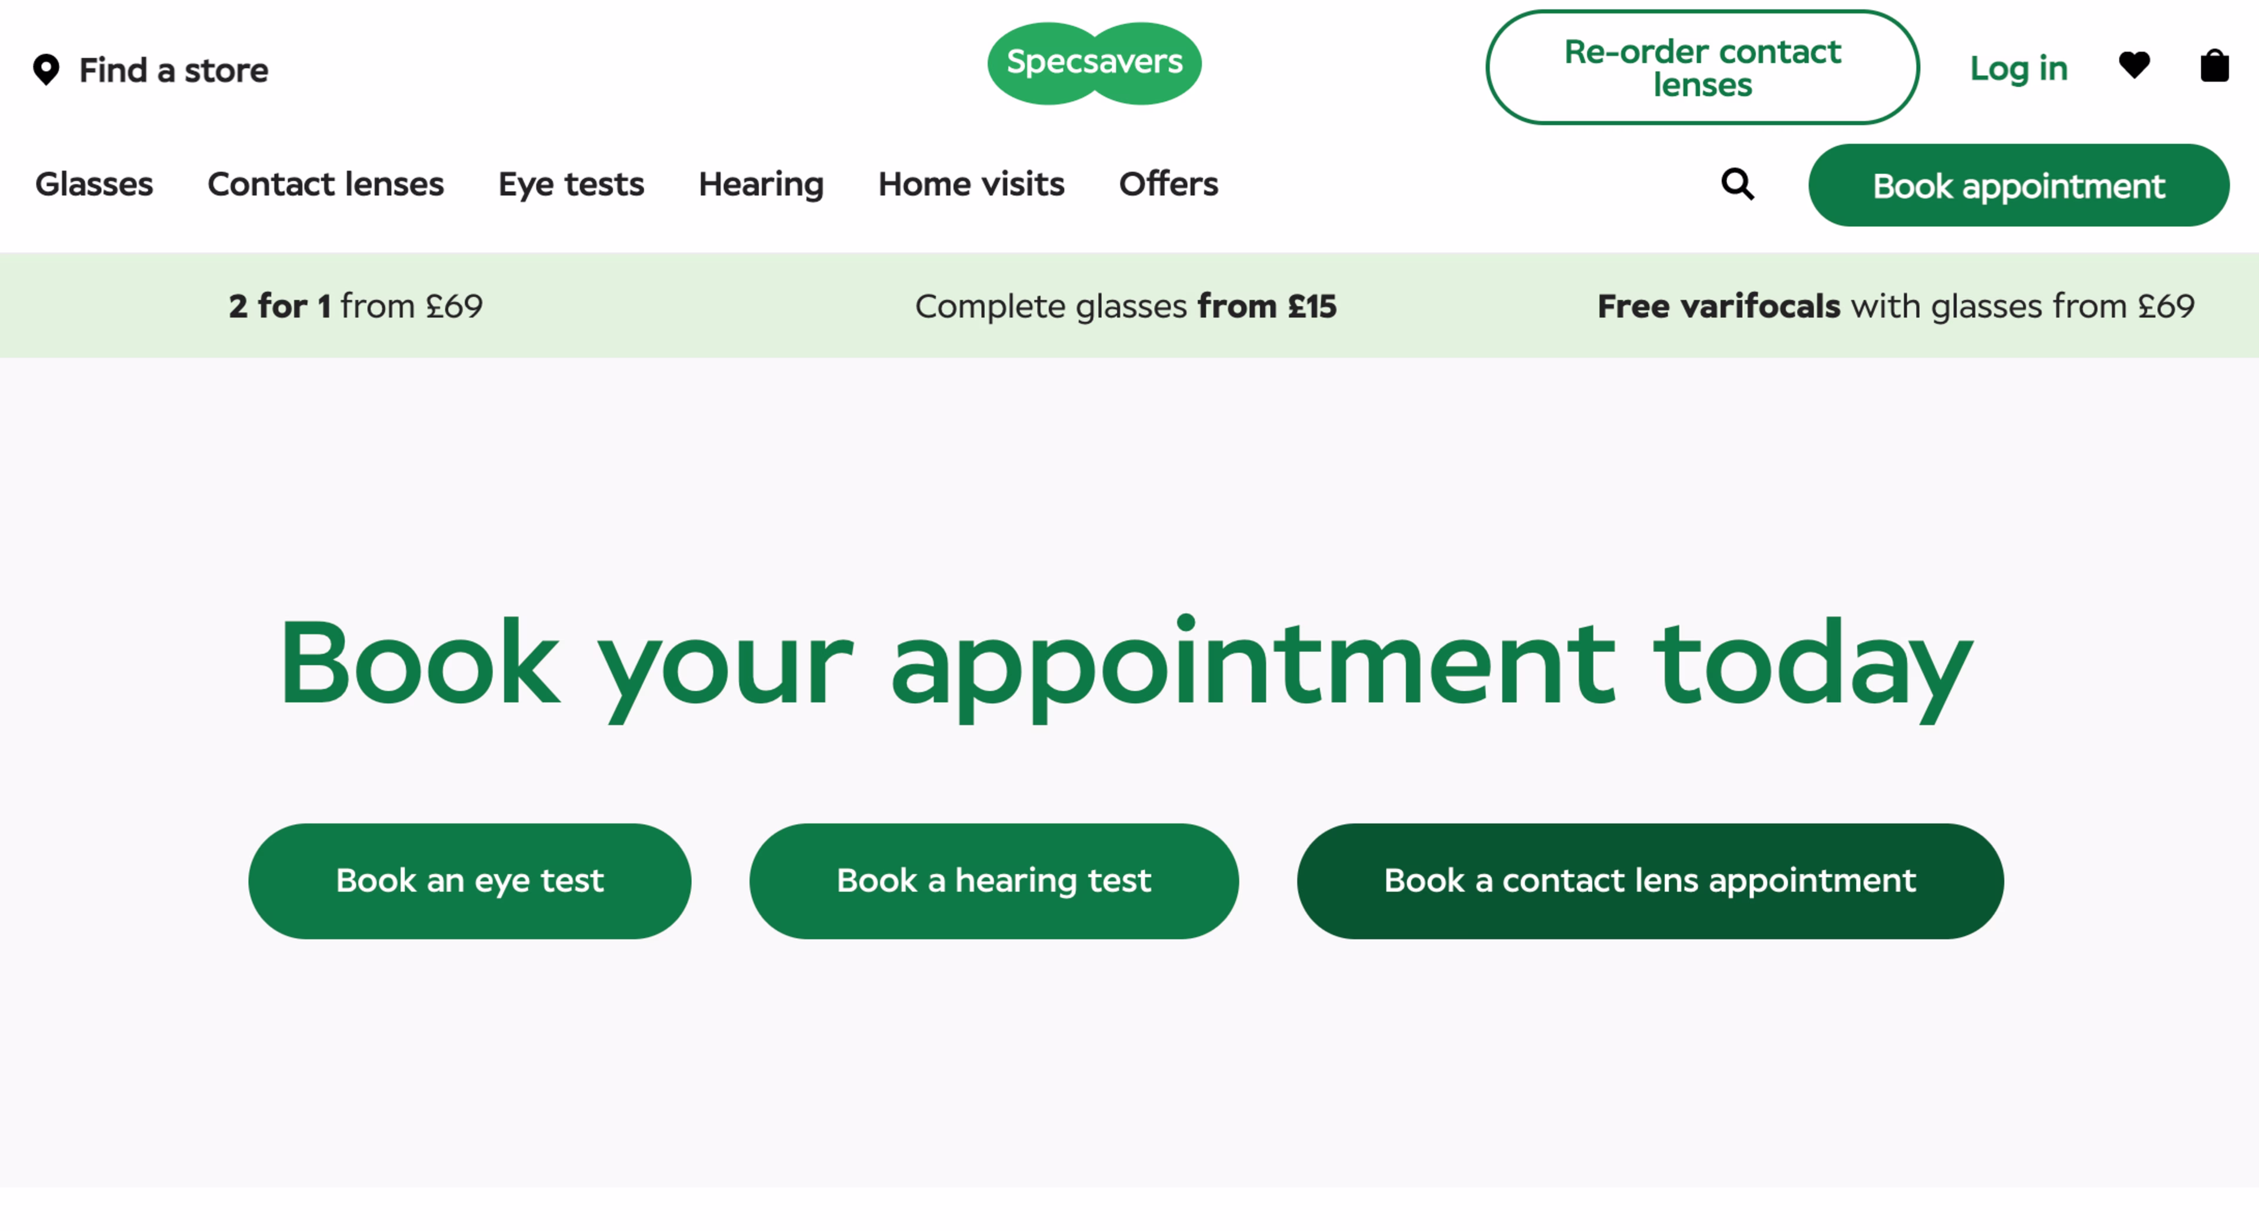Click Re-order contact lenses button
This screenshot has height=1231, width=2259.
pos(1702,68)
